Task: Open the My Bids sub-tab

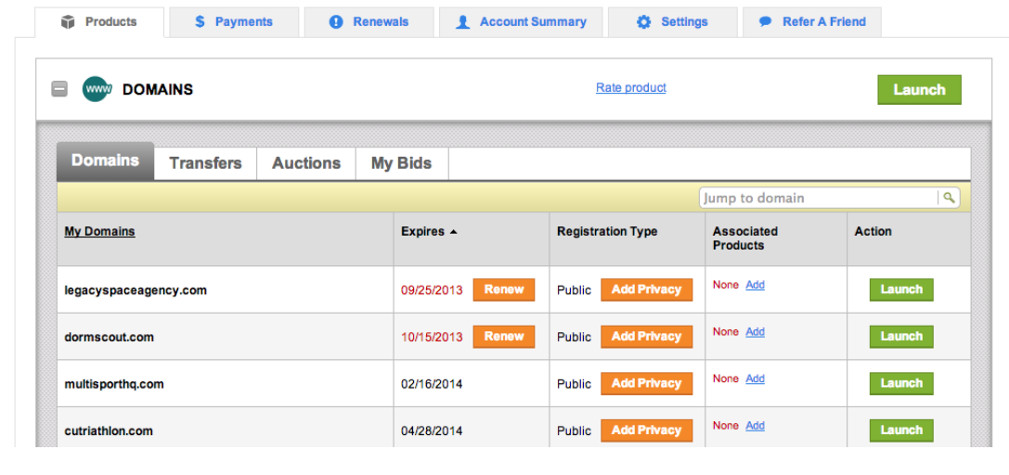Action: [x=401, y=163]
